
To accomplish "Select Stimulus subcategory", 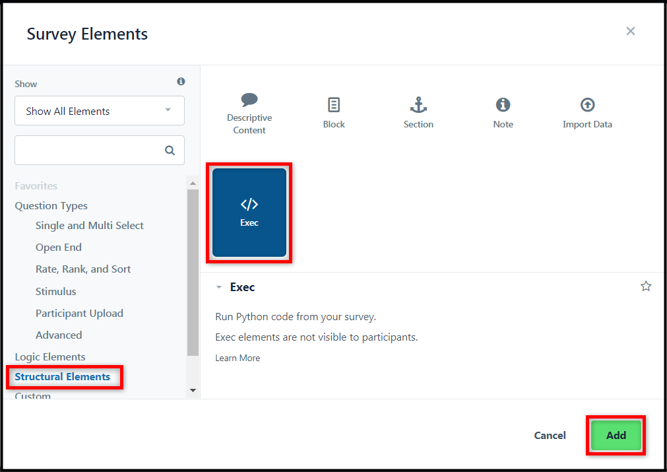I will (55, 292).
